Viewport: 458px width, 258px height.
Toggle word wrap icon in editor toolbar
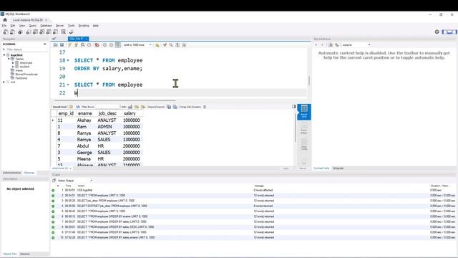(x=185, y=44)
